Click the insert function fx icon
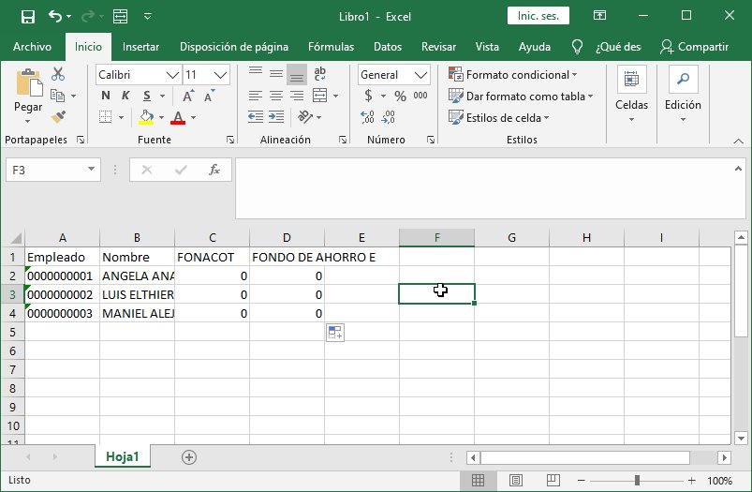Image resolution: width=752 pixels, height=492 pixels. (x=214, y=170)
